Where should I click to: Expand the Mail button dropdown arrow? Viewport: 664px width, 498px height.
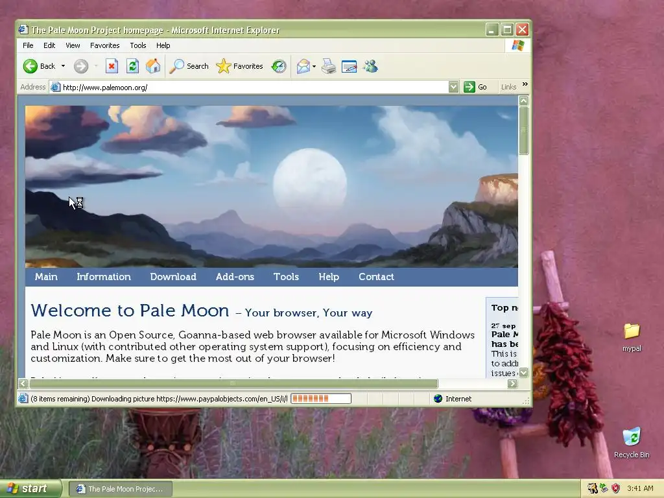314,67
